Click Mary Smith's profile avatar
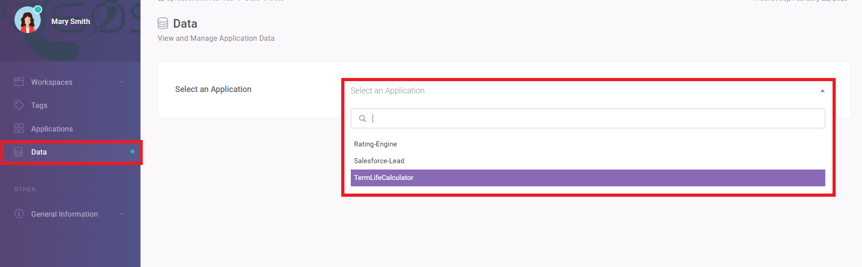The height and width of the screenshot is (267, 862). click(x=27, y=19)
